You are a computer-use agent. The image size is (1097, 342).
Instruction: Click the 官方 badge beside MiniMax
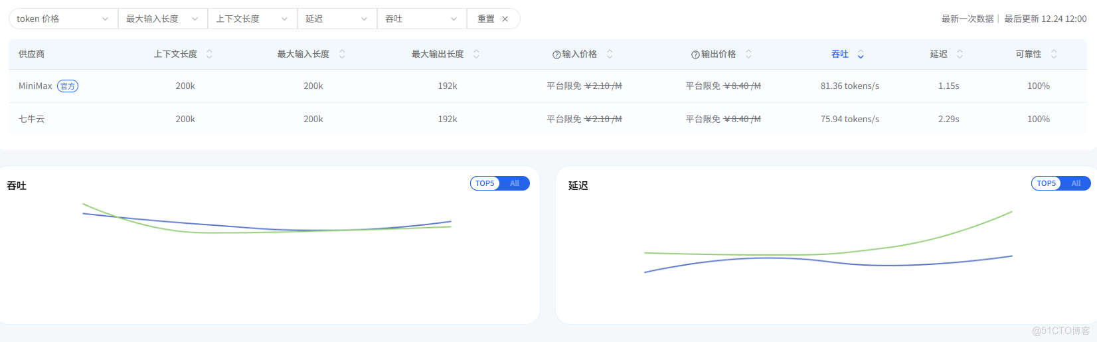point(68,86)
